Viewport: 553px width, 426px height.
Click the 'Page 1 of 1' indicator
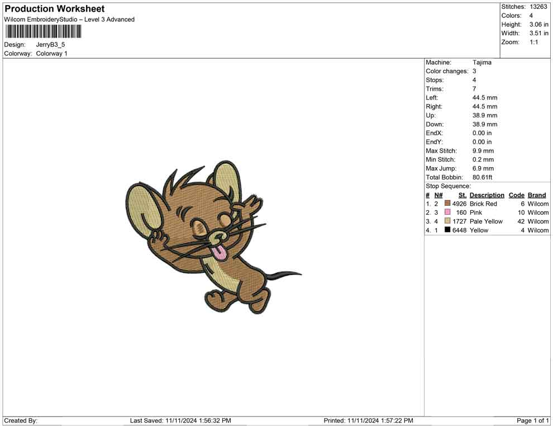click(533, 420)
